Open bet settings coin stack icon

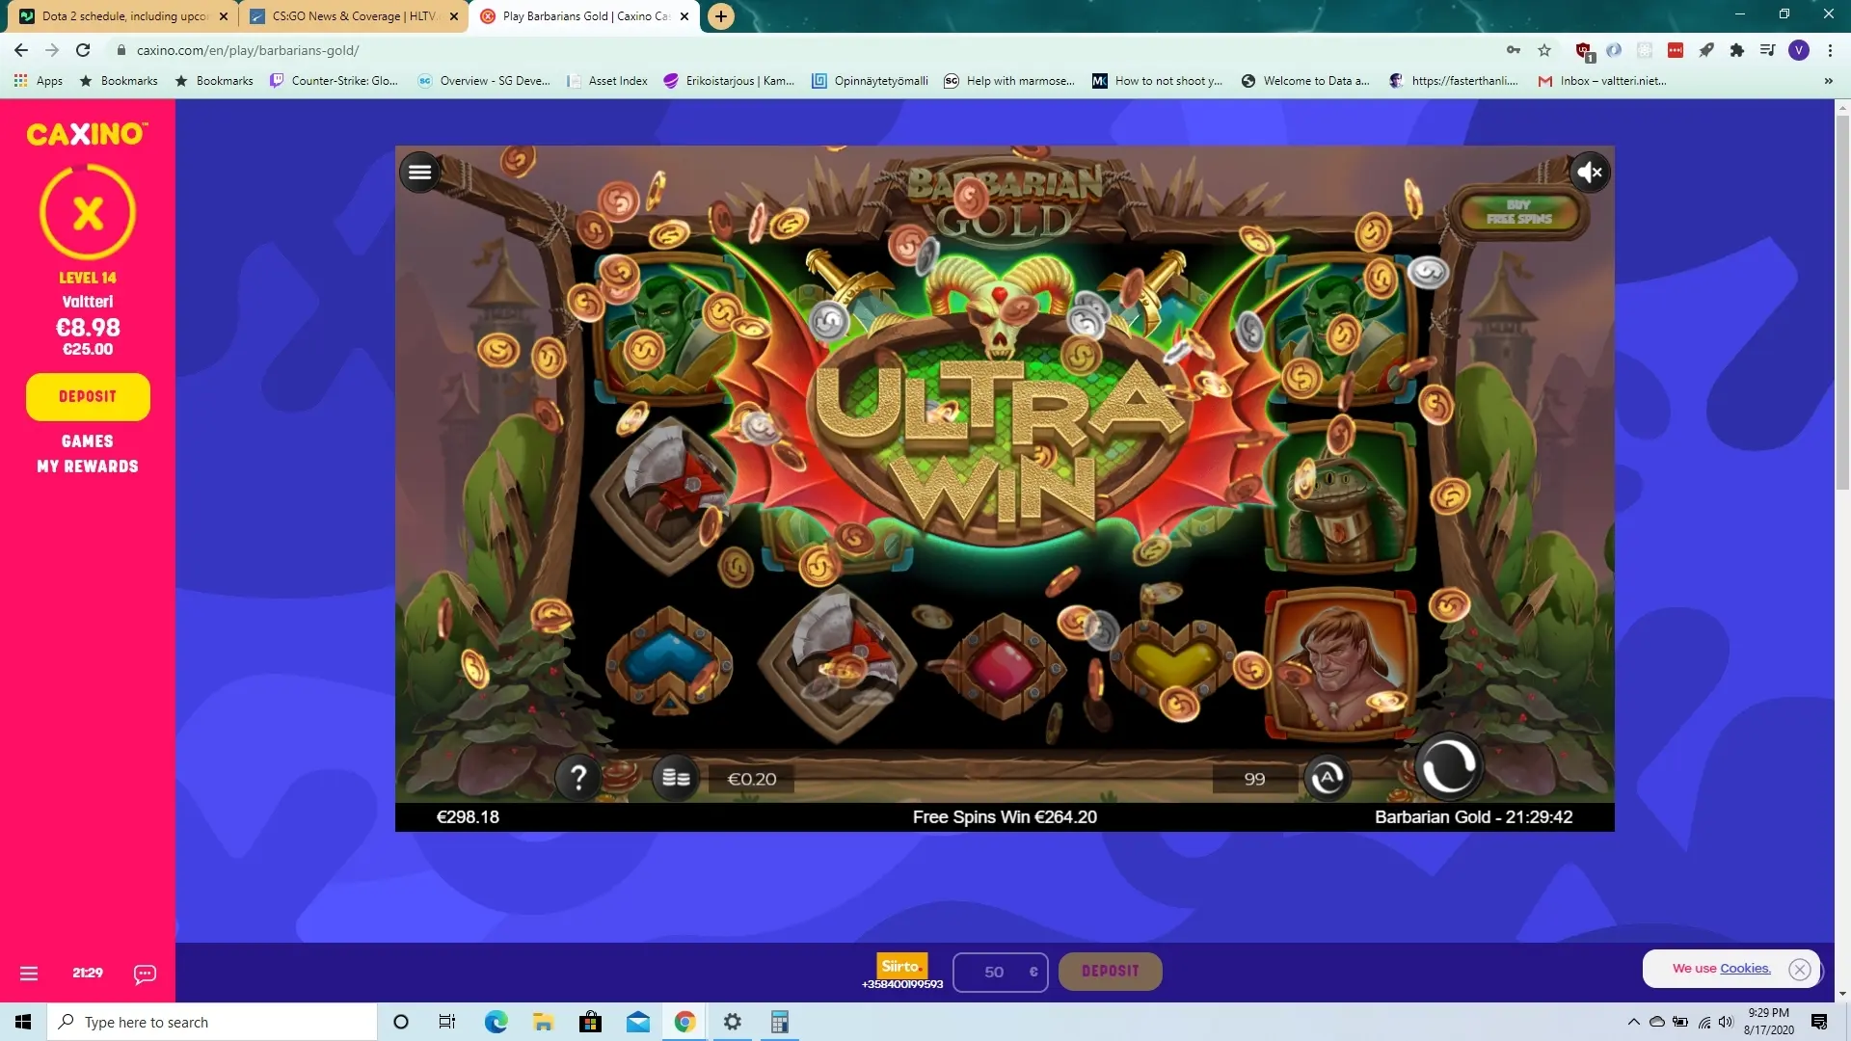coord(676,777)
